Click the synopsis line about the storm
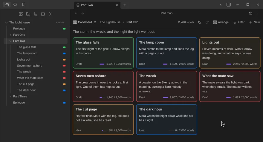This screenshot has width=263, height=142. click(114, 32)
